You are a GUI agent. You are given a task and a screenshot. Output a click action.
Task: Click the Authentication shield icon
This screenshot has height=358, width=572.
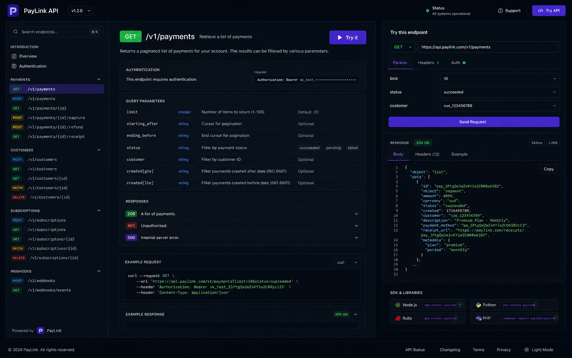coord(14,66)
